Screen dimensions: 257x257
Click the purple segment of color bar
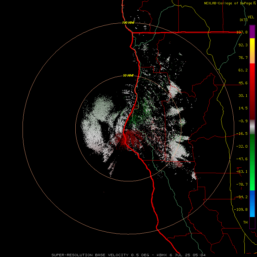click(x=252, y=32)
